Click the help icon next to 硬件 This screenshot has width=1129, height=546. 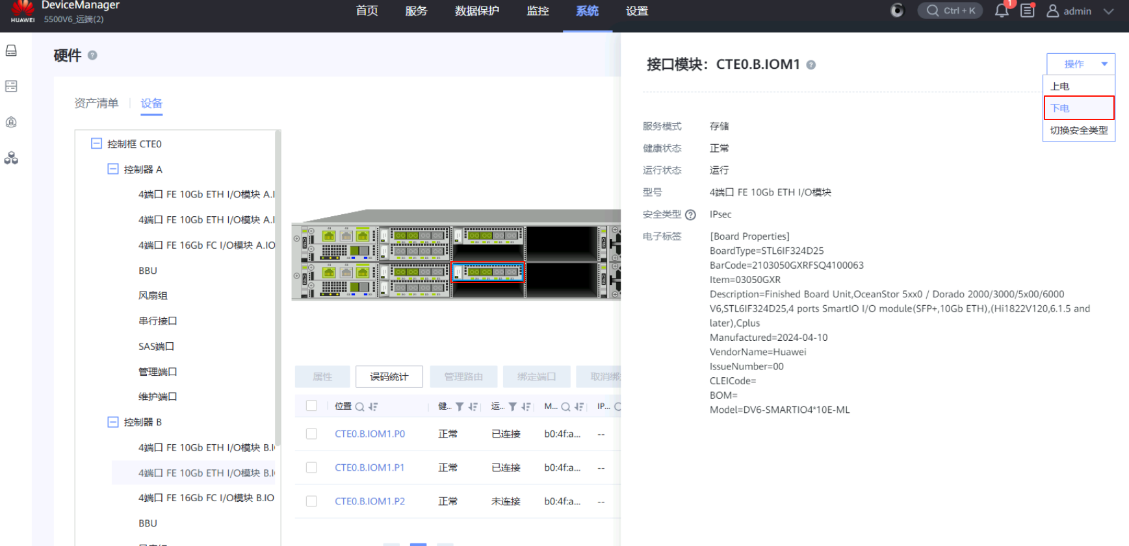92,55
